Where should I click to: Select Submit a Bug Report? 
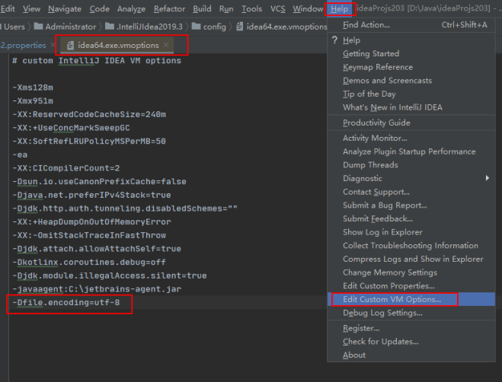[x=411, y=205]
